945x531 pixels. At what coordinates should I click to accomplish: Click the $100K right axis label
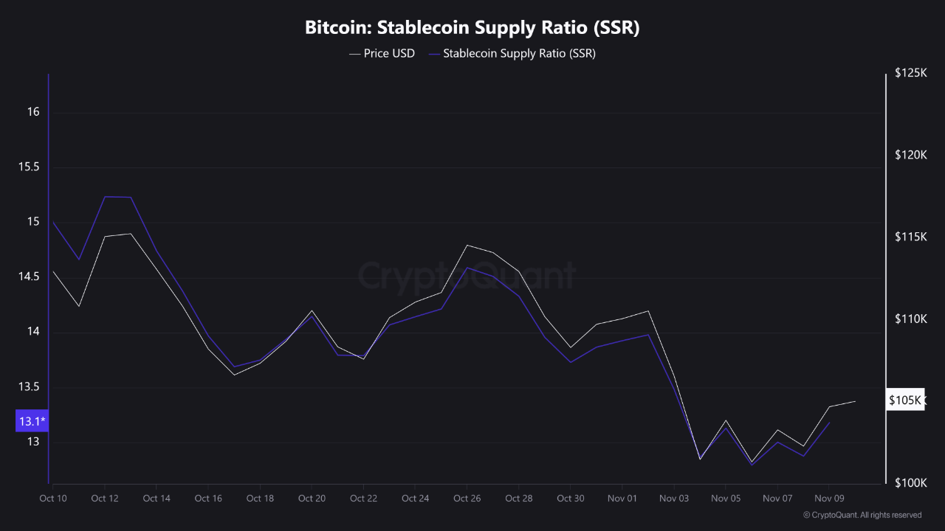pyautogui.click(x=910, y=482)
